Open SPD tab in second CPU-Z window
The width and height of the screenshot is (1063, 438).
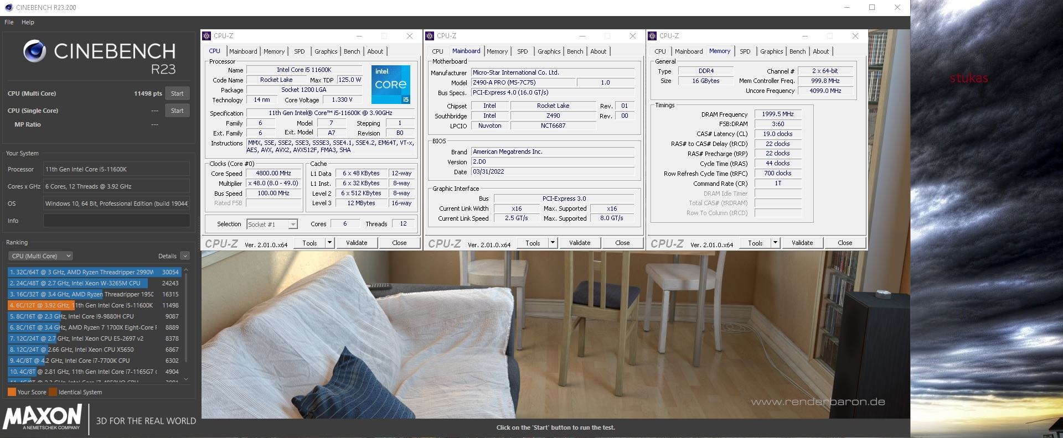523,51
